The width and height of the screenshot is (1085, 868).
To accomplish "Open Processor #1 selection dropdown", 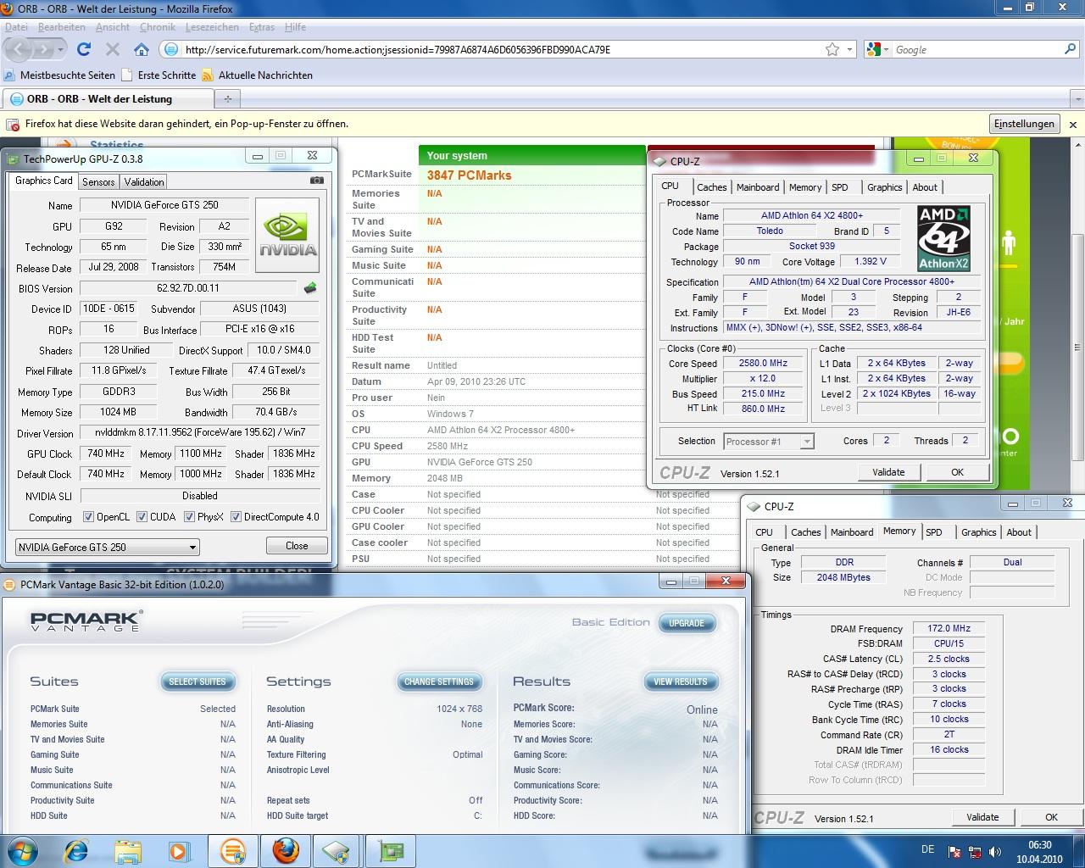I will point(769,441).
